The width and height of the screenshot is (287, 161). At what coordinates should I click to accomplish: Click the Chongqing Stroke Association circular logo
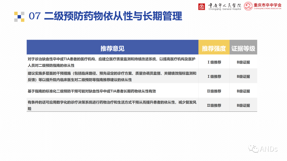click(248, 6)
